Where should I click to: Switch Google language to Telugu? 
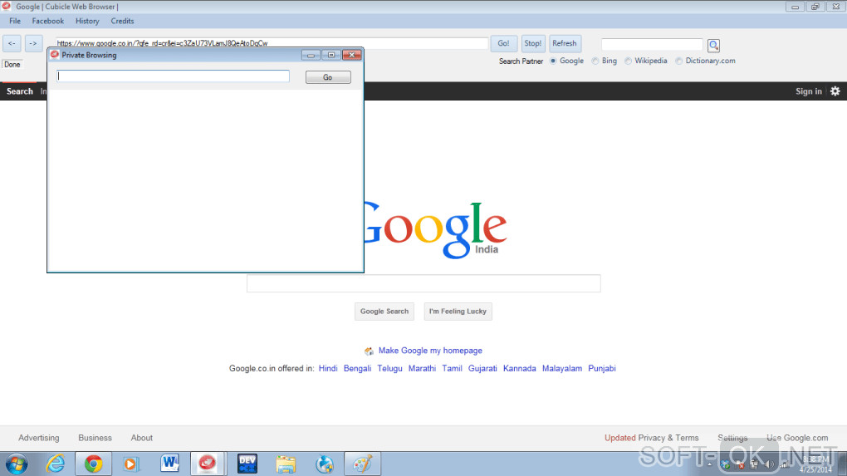[389, 369]
